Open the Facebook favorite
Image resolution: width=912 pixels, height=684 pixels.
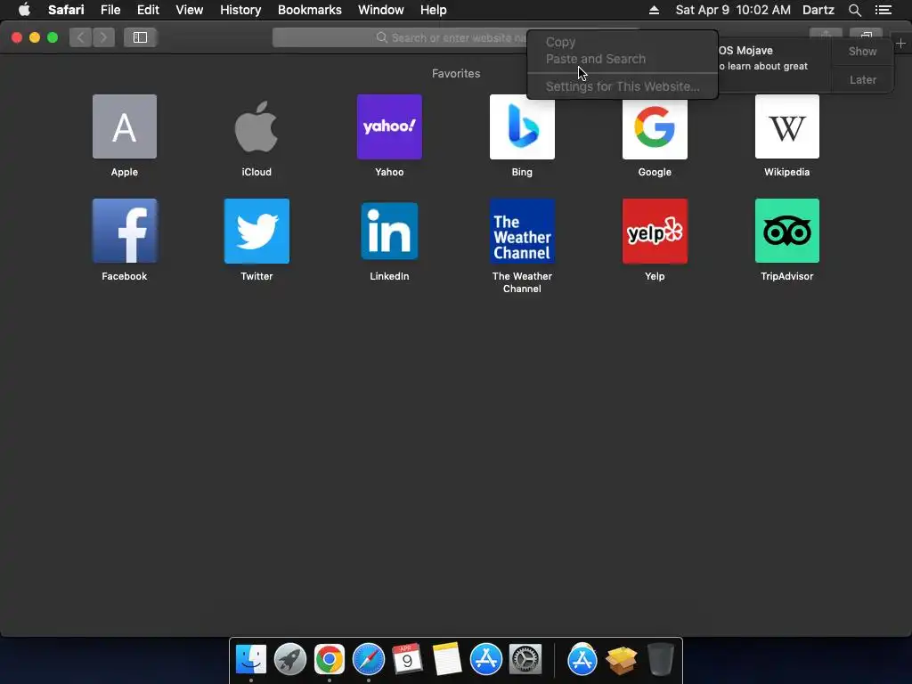tap(125, 231)
